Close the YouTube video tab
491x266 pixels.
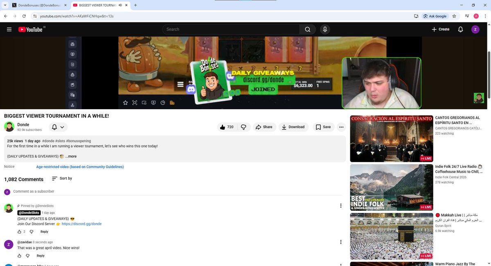coord(126,5)
